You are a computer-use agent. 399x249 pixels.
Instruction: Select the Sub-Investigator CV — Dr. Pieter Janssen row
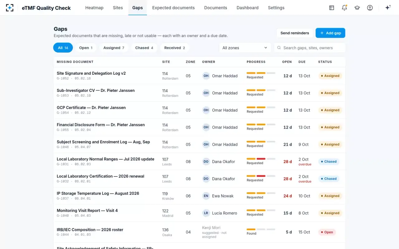[x=199, y=93]
